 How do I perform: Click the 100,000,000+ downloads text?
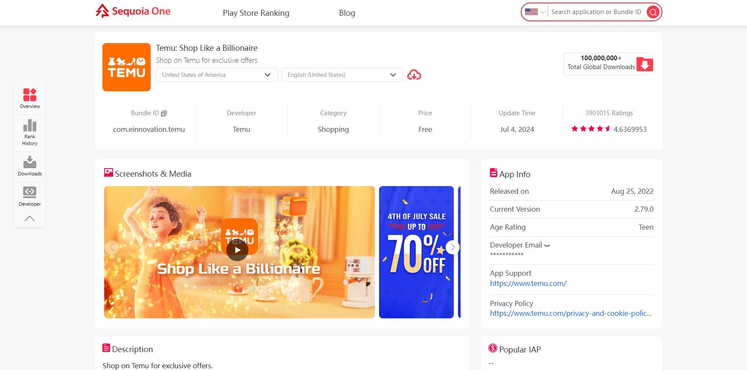pyautogui.click(x=601, y=58)
